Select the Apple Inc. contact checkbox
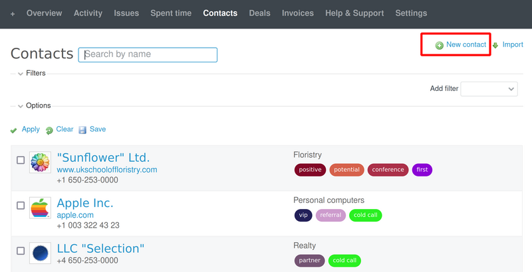 [21, 206]
